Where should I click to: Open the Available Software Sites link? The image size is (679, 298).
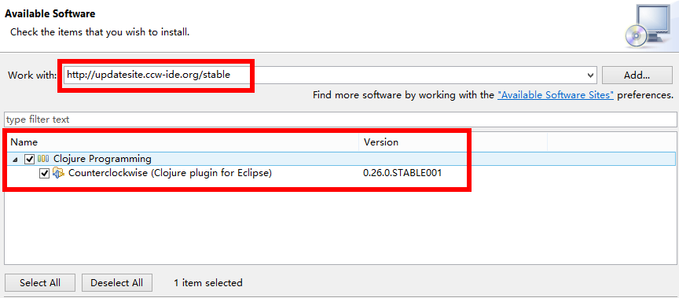point(555,95)
